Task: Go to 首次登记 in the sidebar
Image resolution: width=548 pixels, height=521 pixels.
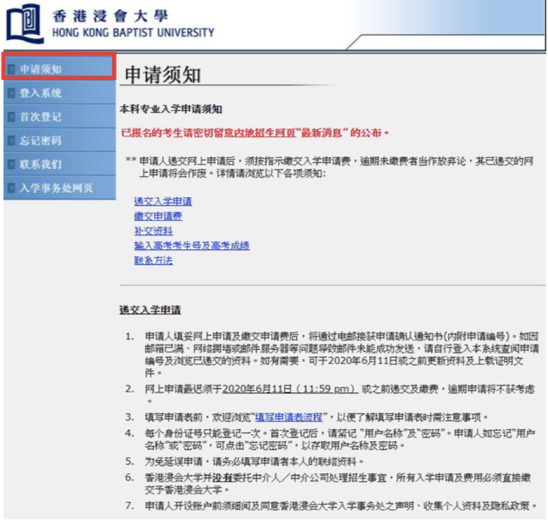Action: 41,117
